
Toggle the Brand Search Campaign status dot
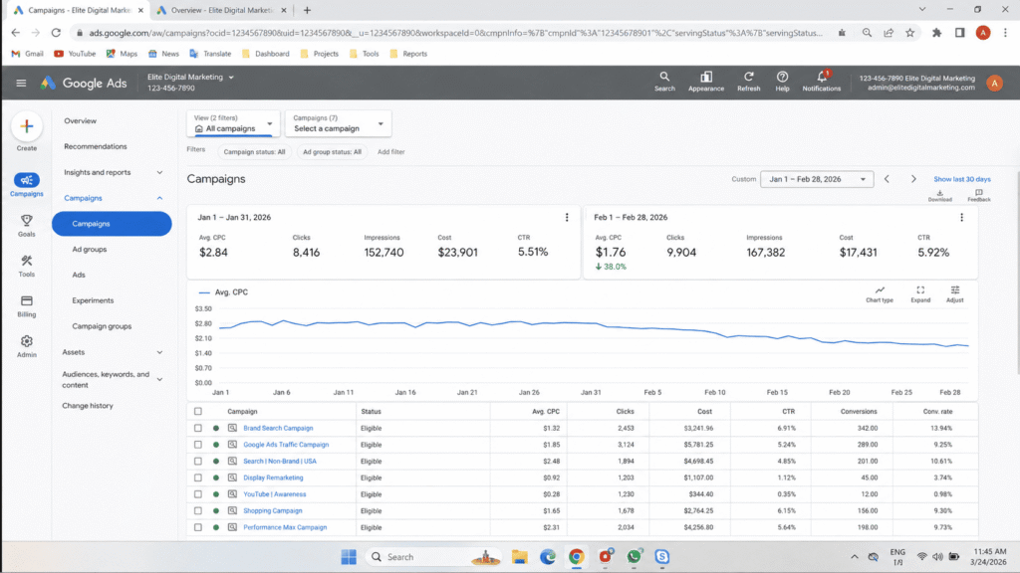pyautogui.click(x=216, y=428)
